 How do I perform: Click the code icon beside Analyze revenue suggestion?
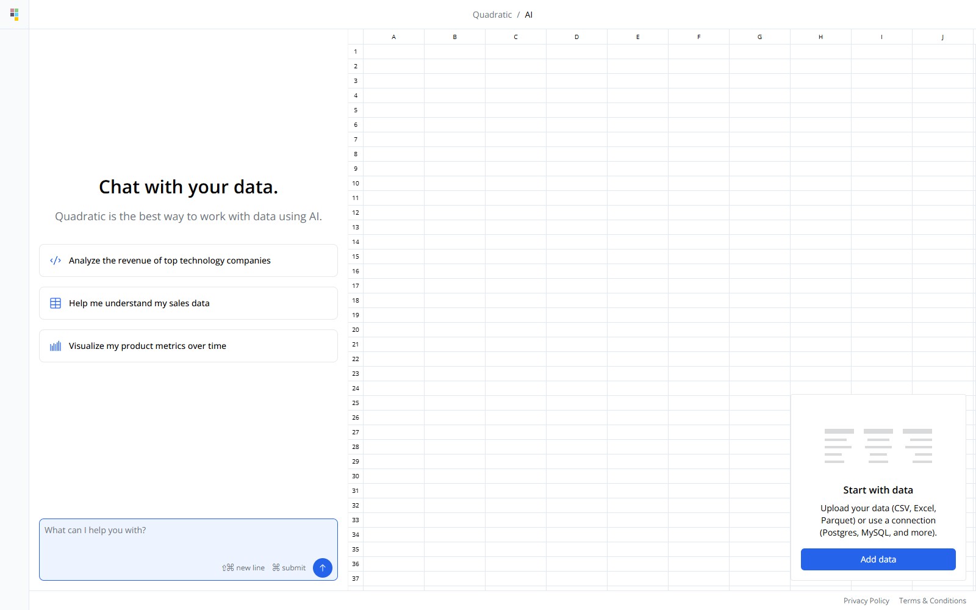pos(56,260)
